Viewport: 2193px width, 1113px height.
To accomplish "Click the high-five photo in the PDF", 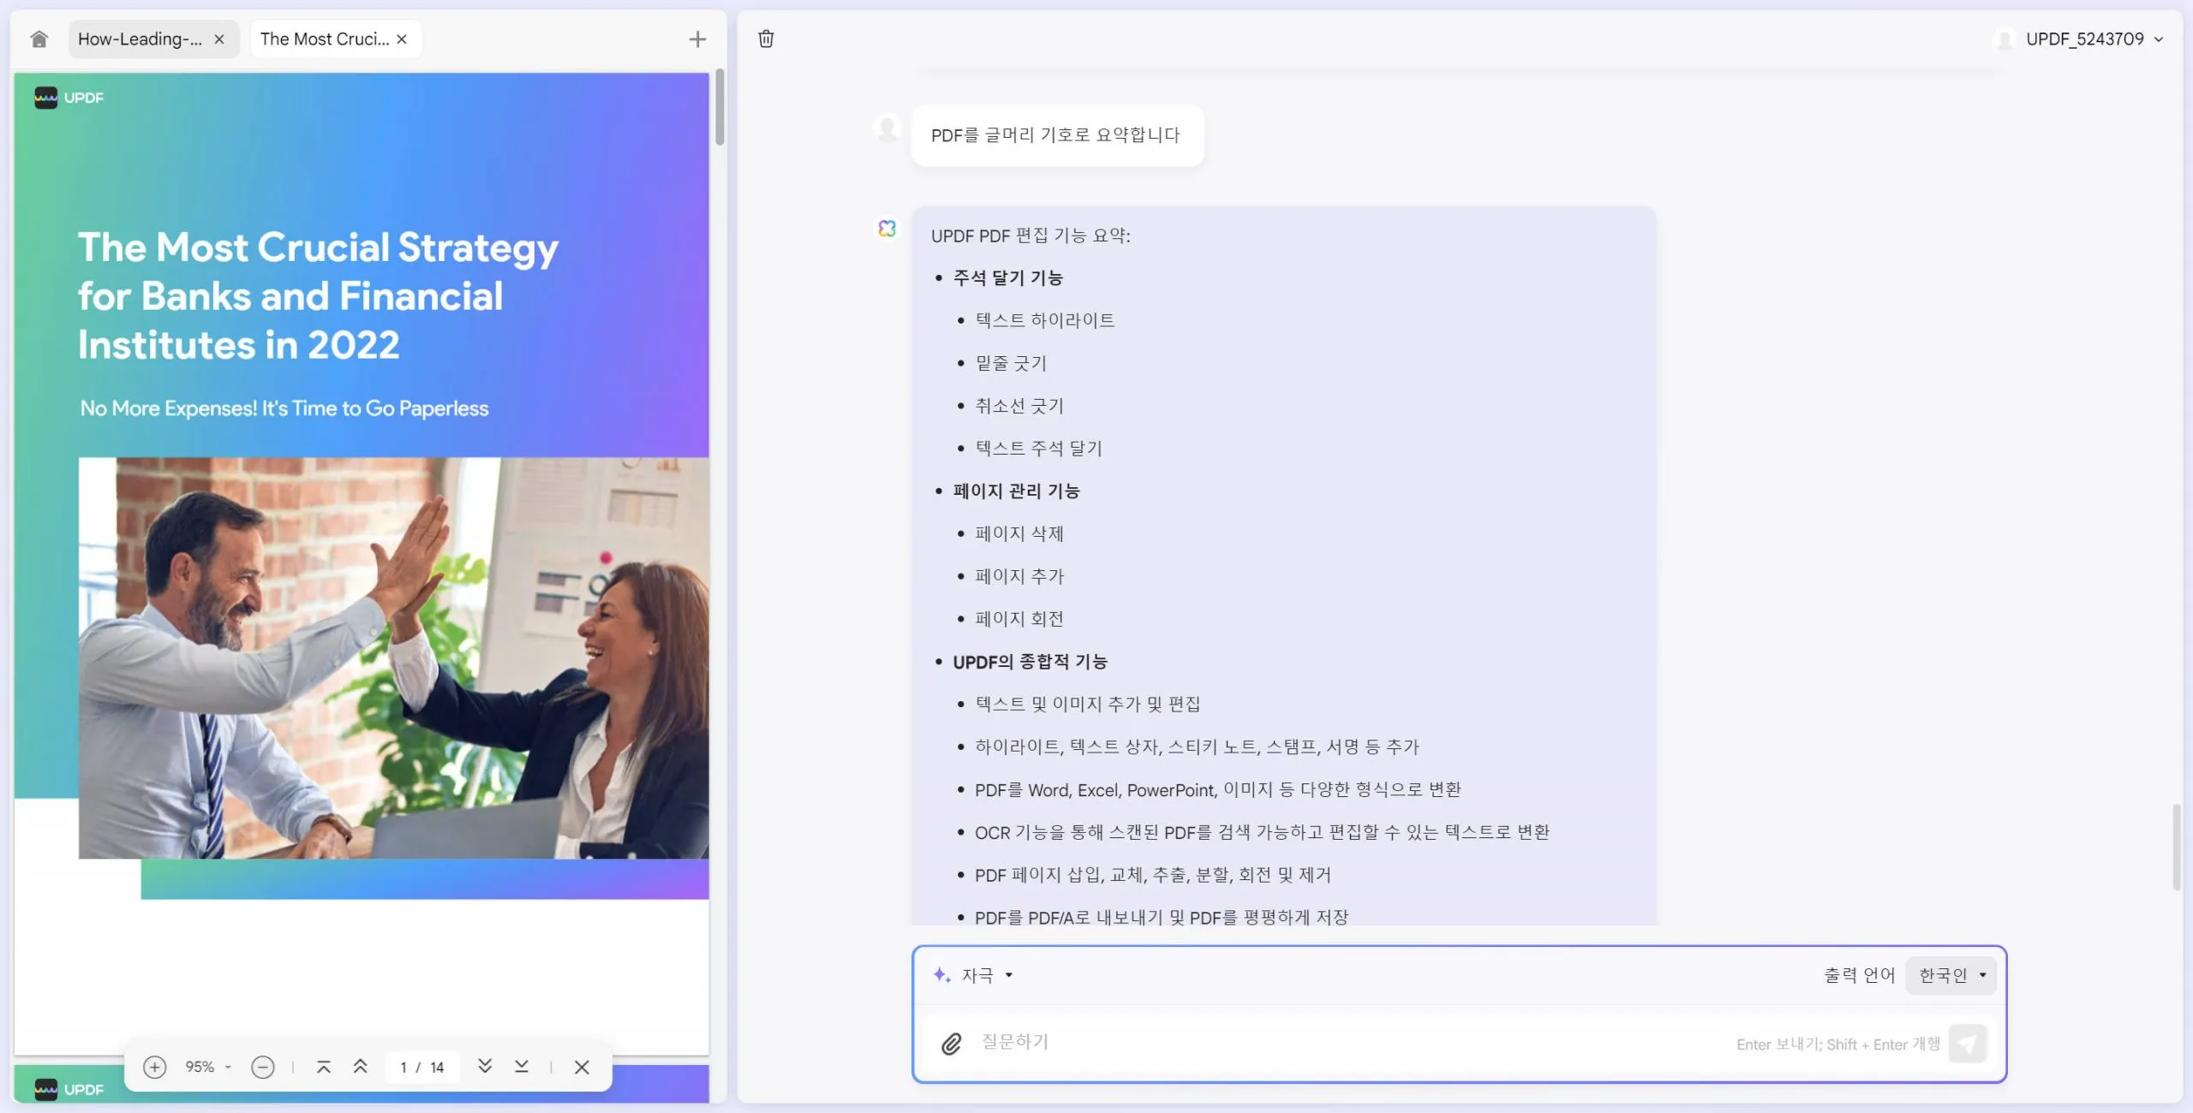I will (x=393, y=658).
